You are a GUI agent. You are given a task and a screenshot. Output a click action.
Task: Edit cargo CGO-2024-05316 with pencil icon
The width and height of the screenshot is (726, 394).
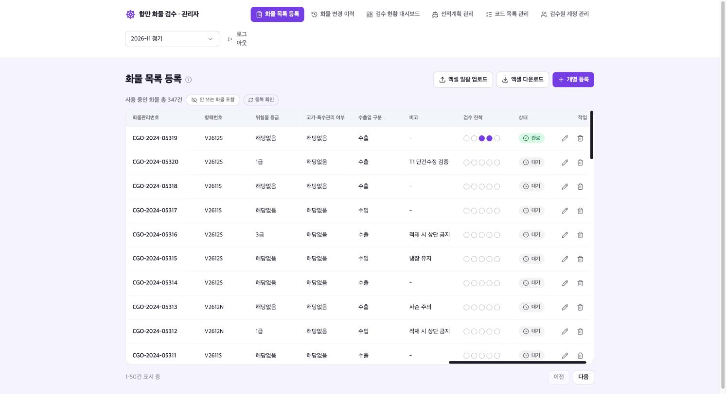[x=565, y=235]
